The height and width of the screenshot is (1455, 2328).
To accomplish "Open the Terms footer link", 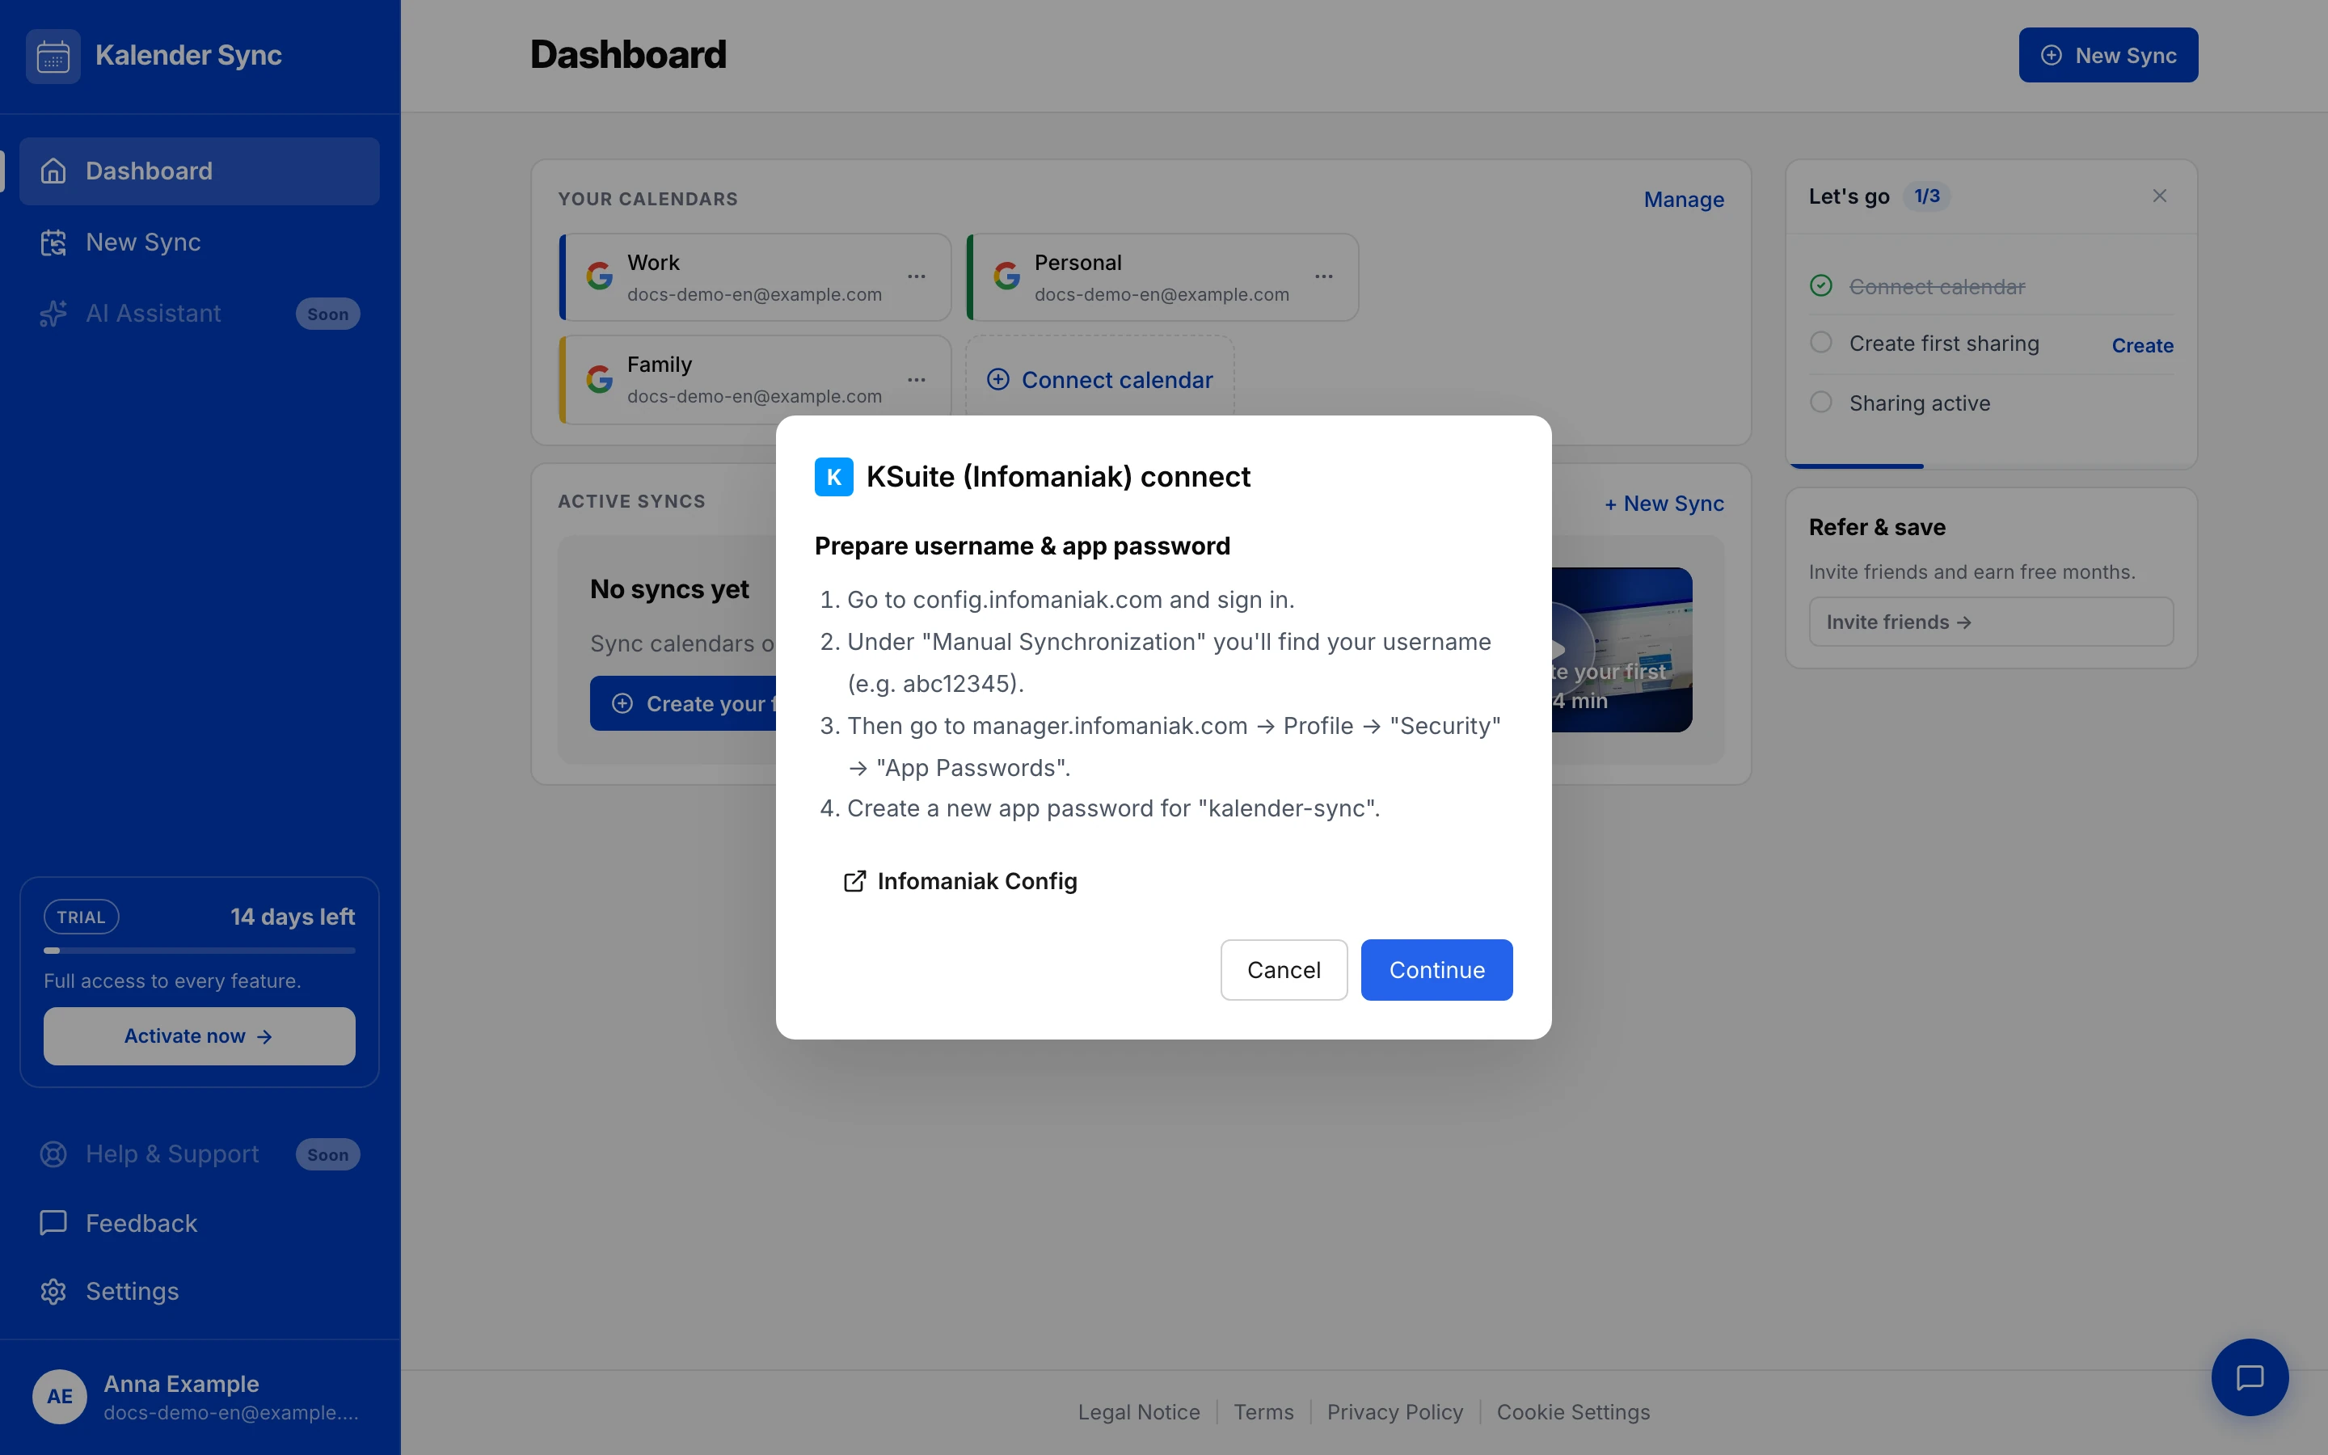I will (x=1264, y=1413).
